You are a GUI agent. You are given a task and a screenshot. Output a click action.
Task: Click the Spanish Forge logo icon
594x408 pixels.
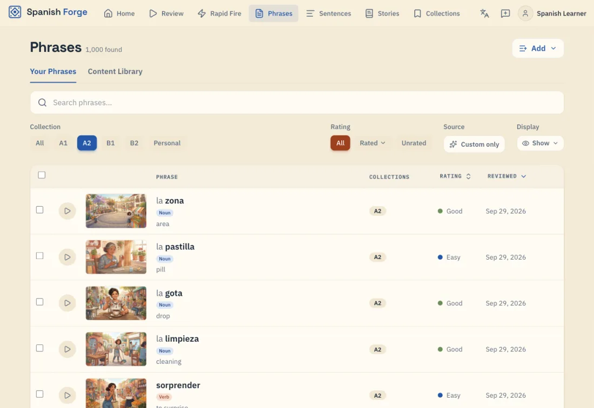click(15, 12)
